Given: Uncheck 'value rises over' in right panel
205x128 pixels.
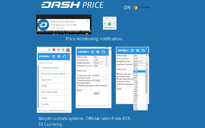Looking at the screenshot, I should point(118,74).
